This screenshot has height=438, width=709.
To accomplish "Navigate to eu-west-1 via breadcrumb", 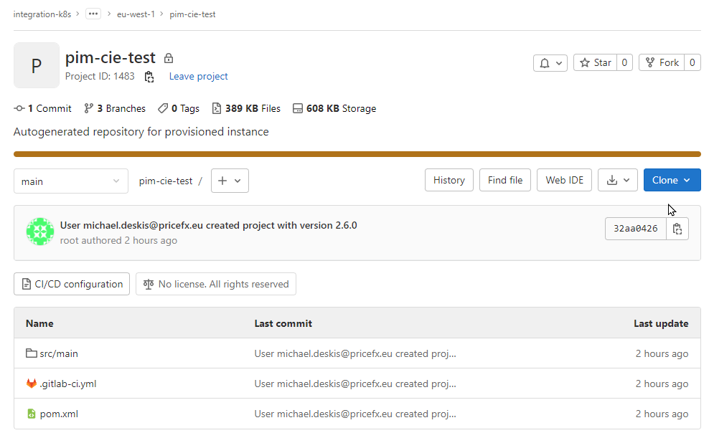I will 136,14.
